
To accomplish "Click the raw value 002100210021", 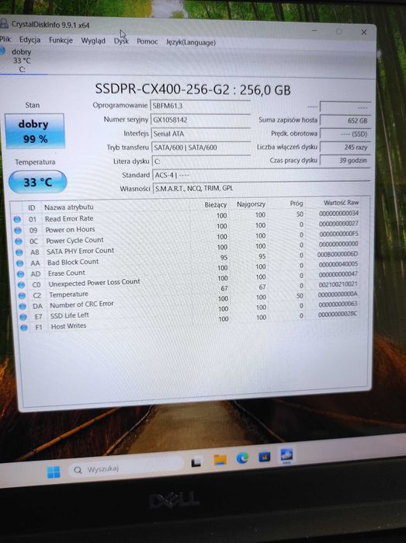I will pyautogui.click(x=338, y=284).
